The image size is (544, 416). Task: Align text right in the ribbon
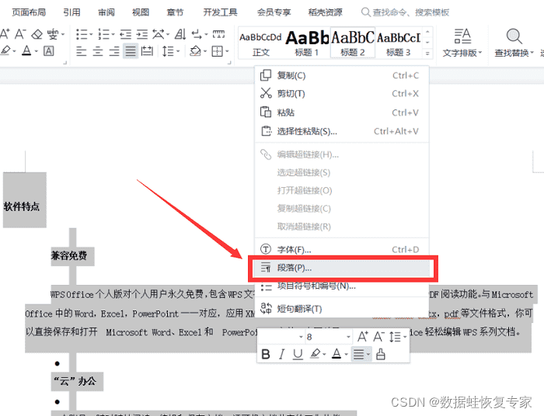click(x=114, y=51)
